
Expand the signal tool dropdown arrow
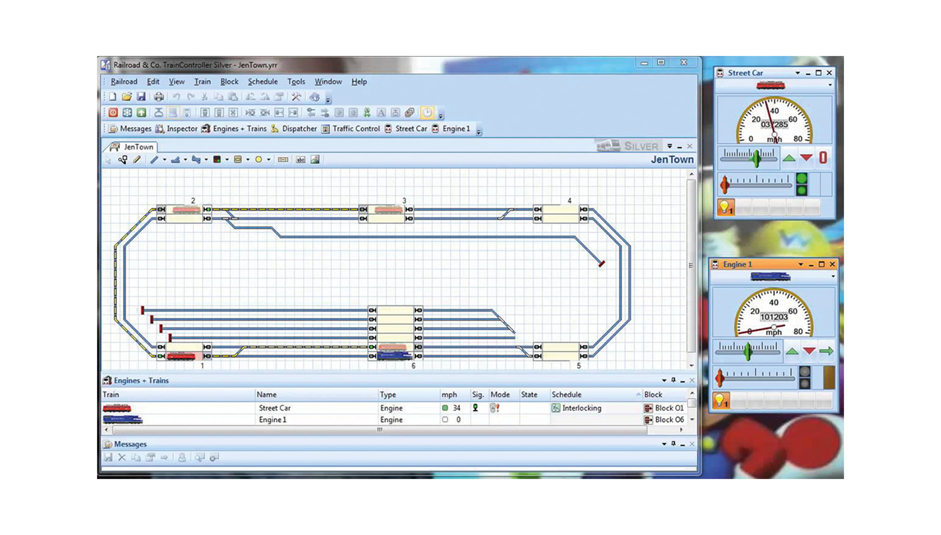point(227,160)
